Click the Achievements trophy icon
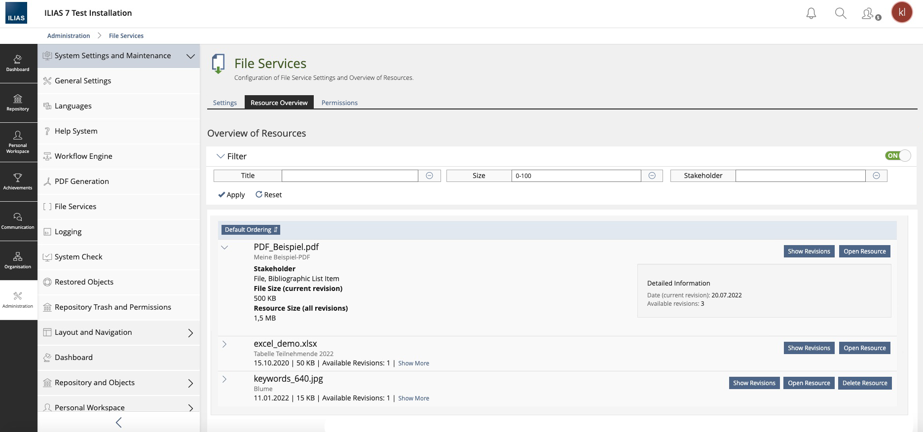This screenshot has height=432, width=923. (18, 181)
